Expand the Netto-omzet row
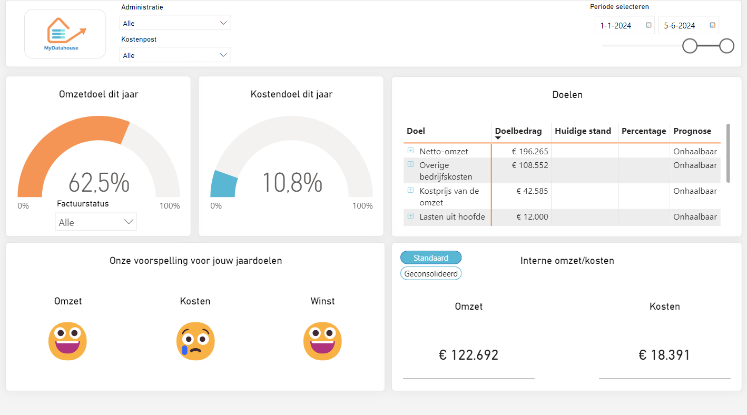The width and height of the screenshot is (747, 415). coord(410,151)
